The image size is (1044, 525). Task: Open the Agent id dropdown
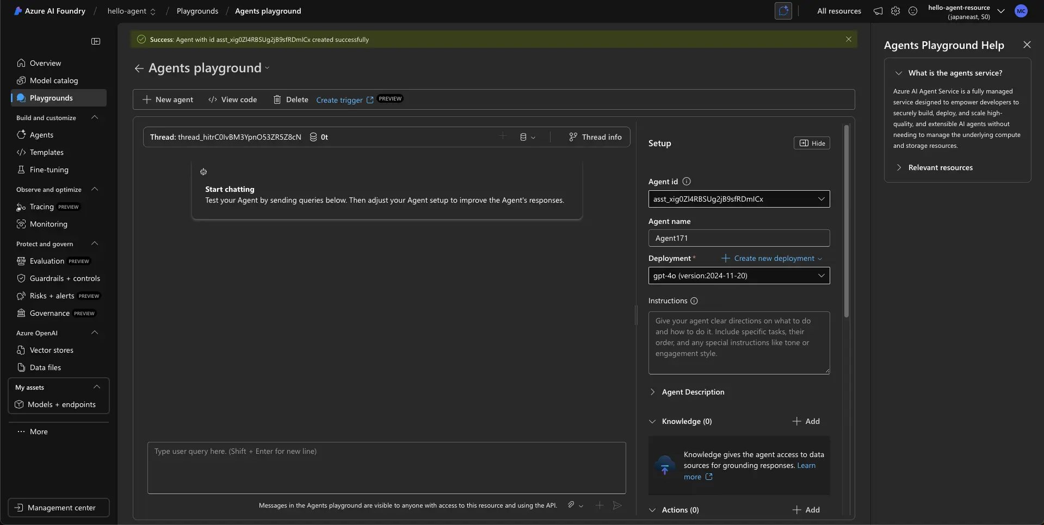tap(739, 199)
